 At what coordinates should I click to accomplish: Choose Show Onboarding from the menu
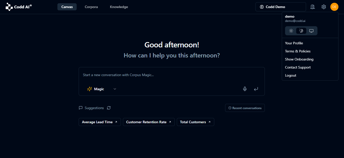(299, 59)
